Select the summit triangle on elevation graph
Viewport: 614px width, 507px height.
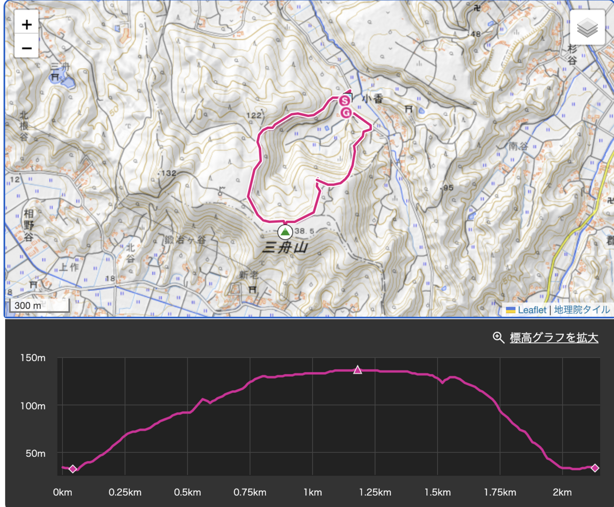pyautogui.click(x=358, y=370)
